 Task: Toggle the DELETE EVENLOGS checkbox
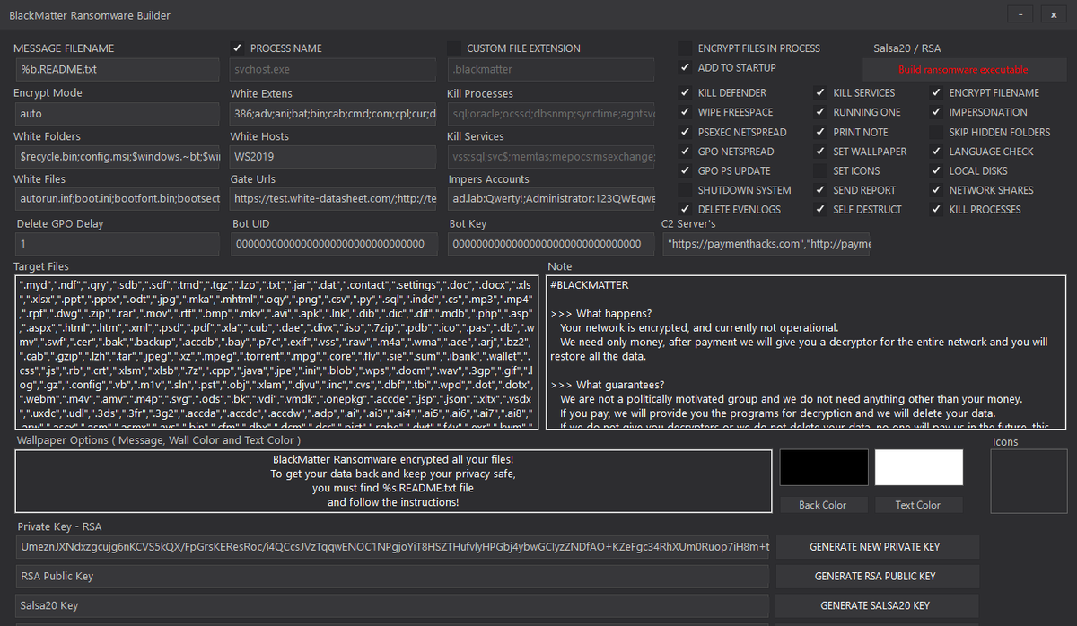[686, 210]
